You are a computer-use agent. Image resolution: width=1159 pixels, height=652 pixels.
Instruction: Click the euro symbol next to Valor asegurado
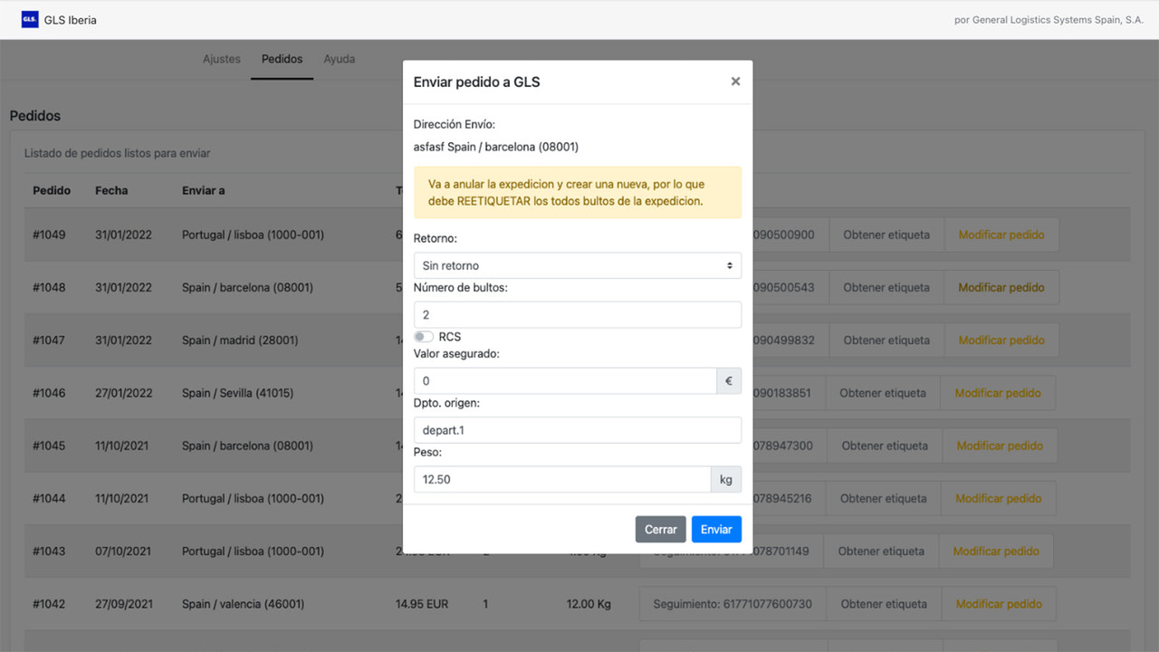729,380
